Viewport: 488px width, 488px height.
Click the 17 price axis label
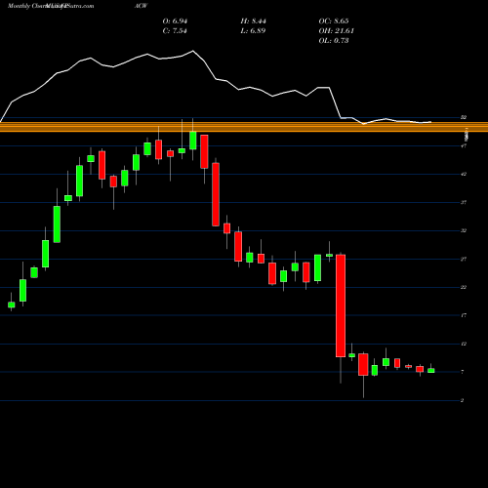464,315
